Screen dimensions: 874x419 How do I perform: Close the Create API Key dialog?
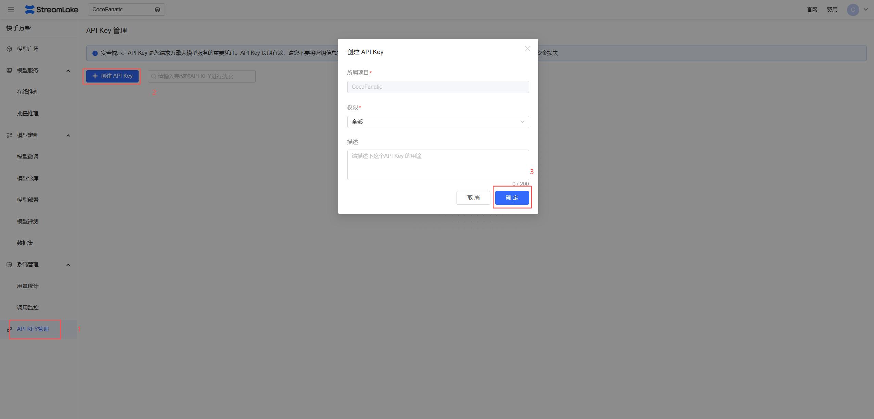(x=527, y=49)
